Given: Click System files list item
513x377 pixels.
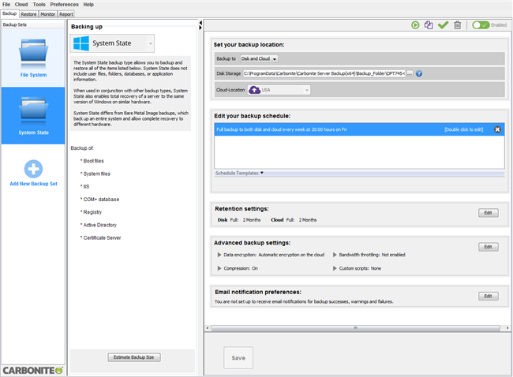Looking at the screenshot, I should [x=96, y=174].
